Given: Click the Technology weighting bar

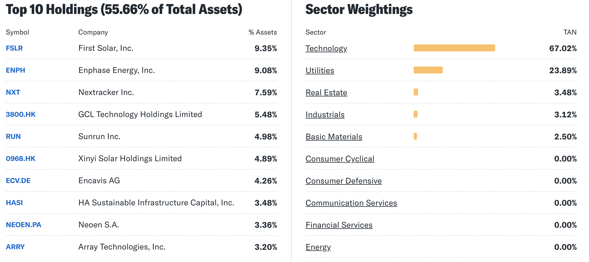Looking at the screenshot, I should 454,48.
